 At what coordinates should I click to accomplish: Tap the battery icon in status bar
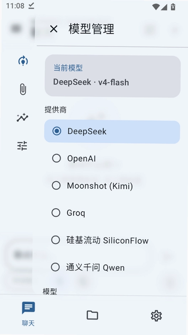173,7
